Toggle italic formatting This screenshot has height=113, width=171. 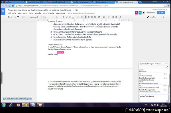(67, 17)
